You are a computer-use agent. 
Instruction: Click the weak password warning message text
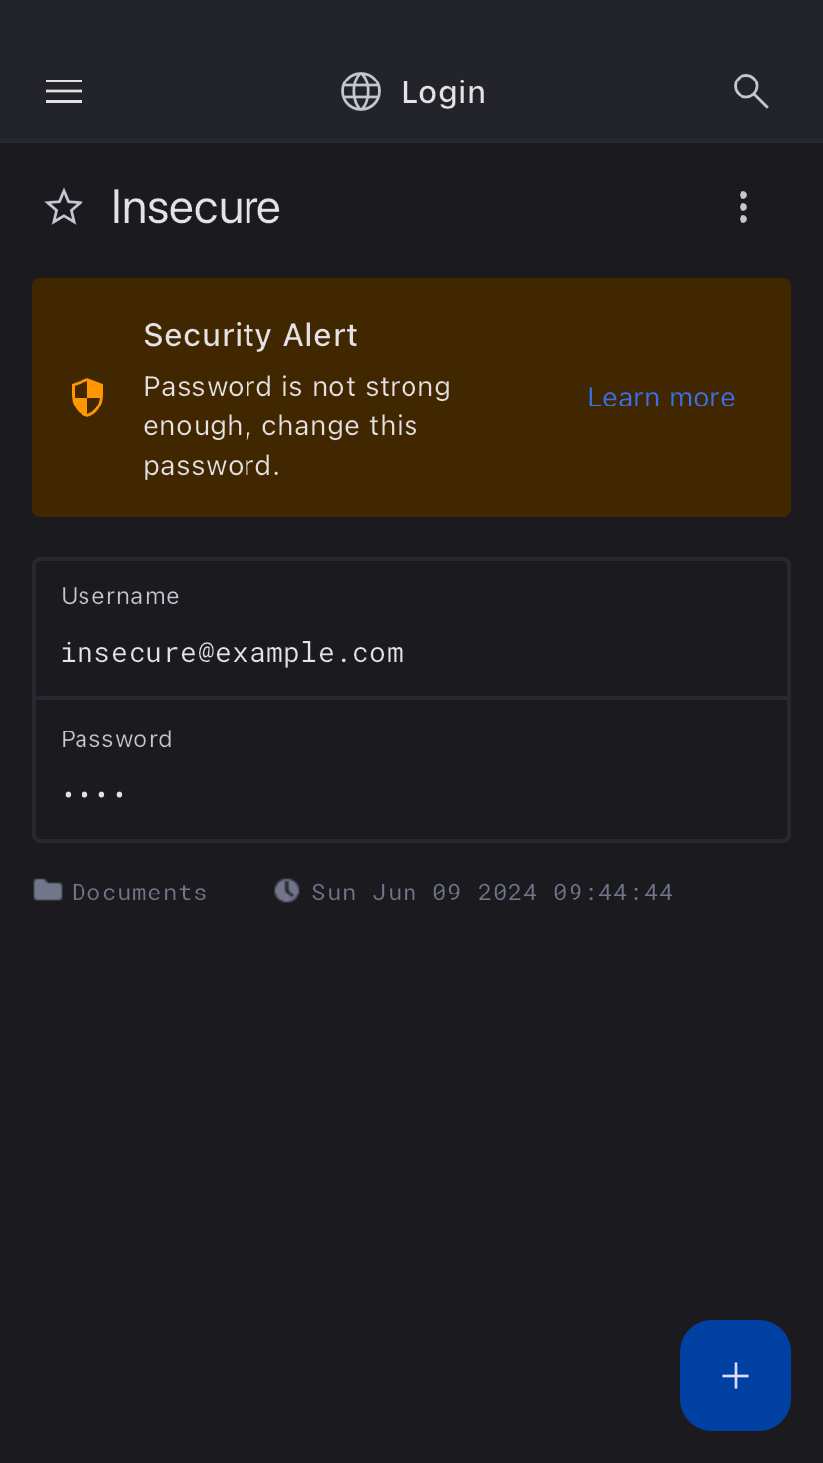pyautogui.click(x=297, y=425)
